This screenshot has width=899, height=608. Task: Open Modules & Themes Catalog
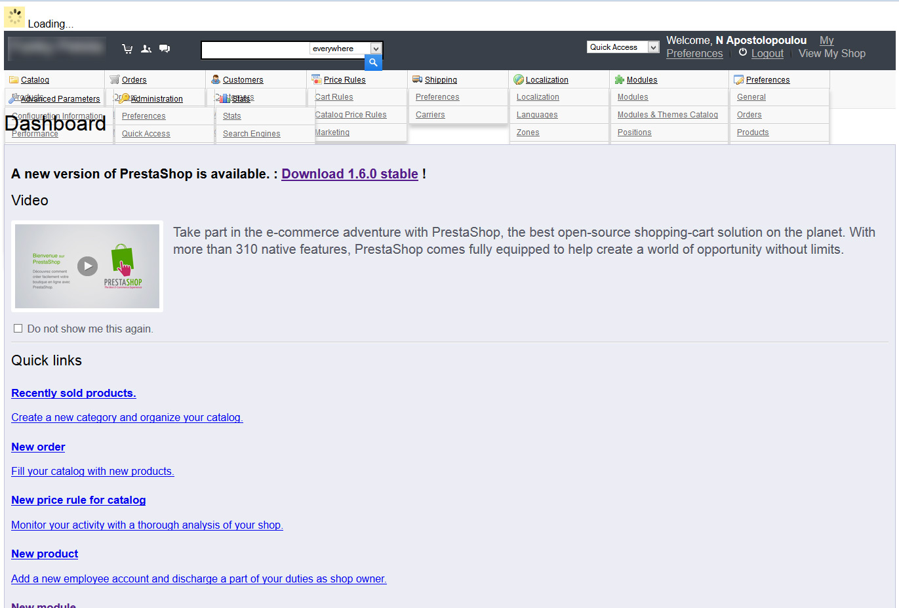tap(668, 115)
